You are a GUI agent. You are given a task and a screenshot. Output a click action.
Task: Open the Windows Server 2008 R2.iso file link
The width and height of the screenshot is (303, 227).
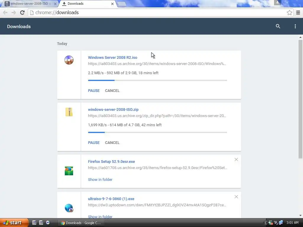point(112,58)
